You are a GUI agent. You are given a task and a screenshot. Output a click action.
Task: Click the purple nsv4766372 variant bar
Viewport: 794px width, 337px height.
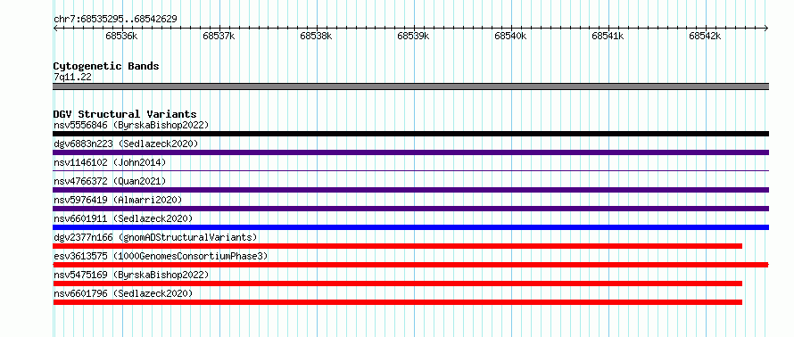410,190
